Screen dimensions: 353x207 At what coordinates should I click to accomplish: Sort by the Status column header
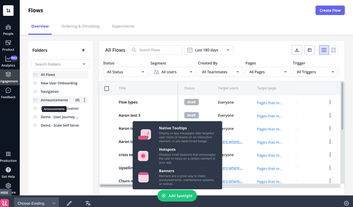click(189, 88)
